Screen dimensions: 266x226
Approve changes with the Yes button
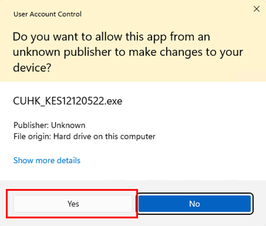[x=73, y=203]
